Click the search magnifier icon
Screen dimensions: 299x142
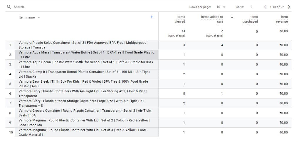[x=9, y=7]
